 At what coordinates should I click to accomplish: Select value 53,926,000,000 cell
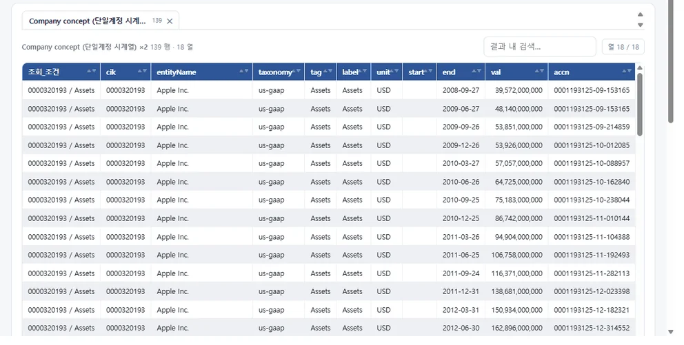516,145
